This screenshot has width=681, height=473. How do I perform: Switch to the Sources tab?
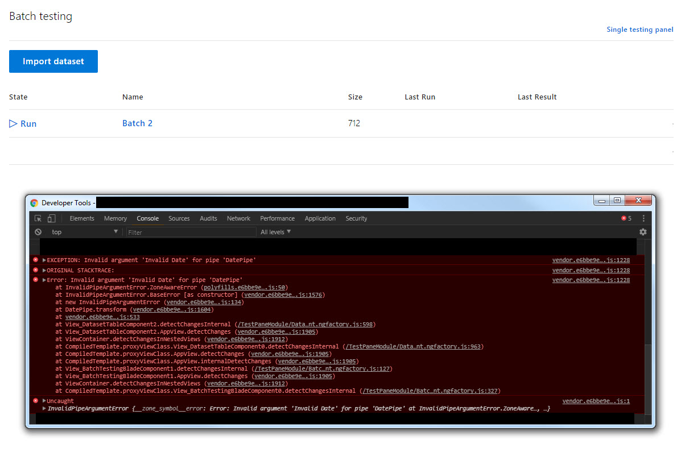tap(179, 218)
